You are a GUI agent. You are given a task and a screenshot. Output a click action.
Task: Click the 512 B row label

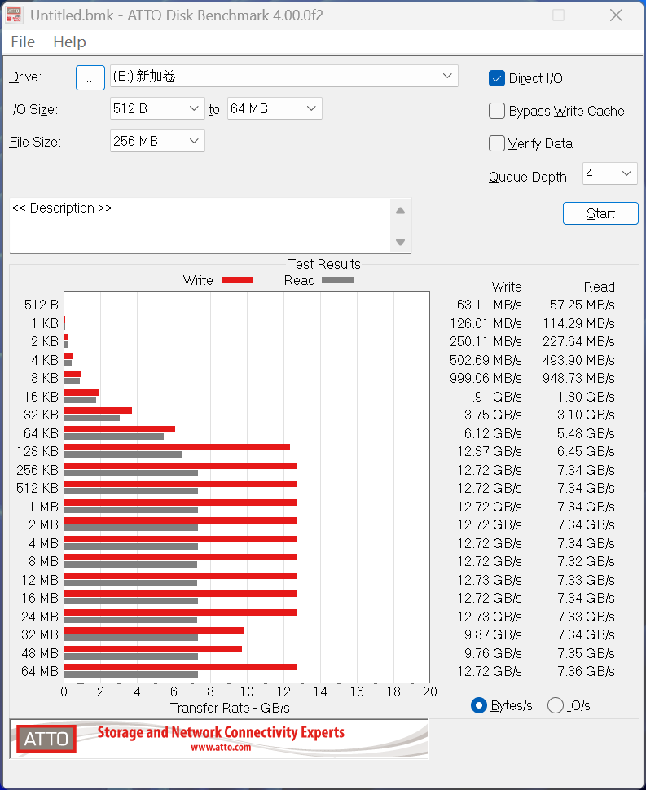pyautogui.click(x=42, y=305)
